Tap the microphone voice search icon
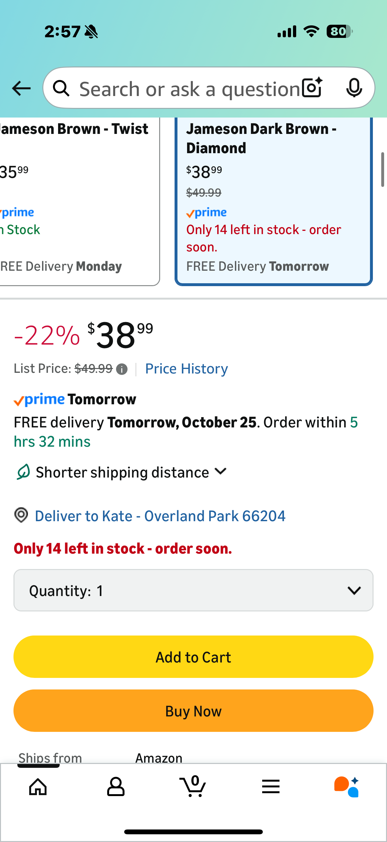This screenshot has width=387, height=842. point(354,88)
